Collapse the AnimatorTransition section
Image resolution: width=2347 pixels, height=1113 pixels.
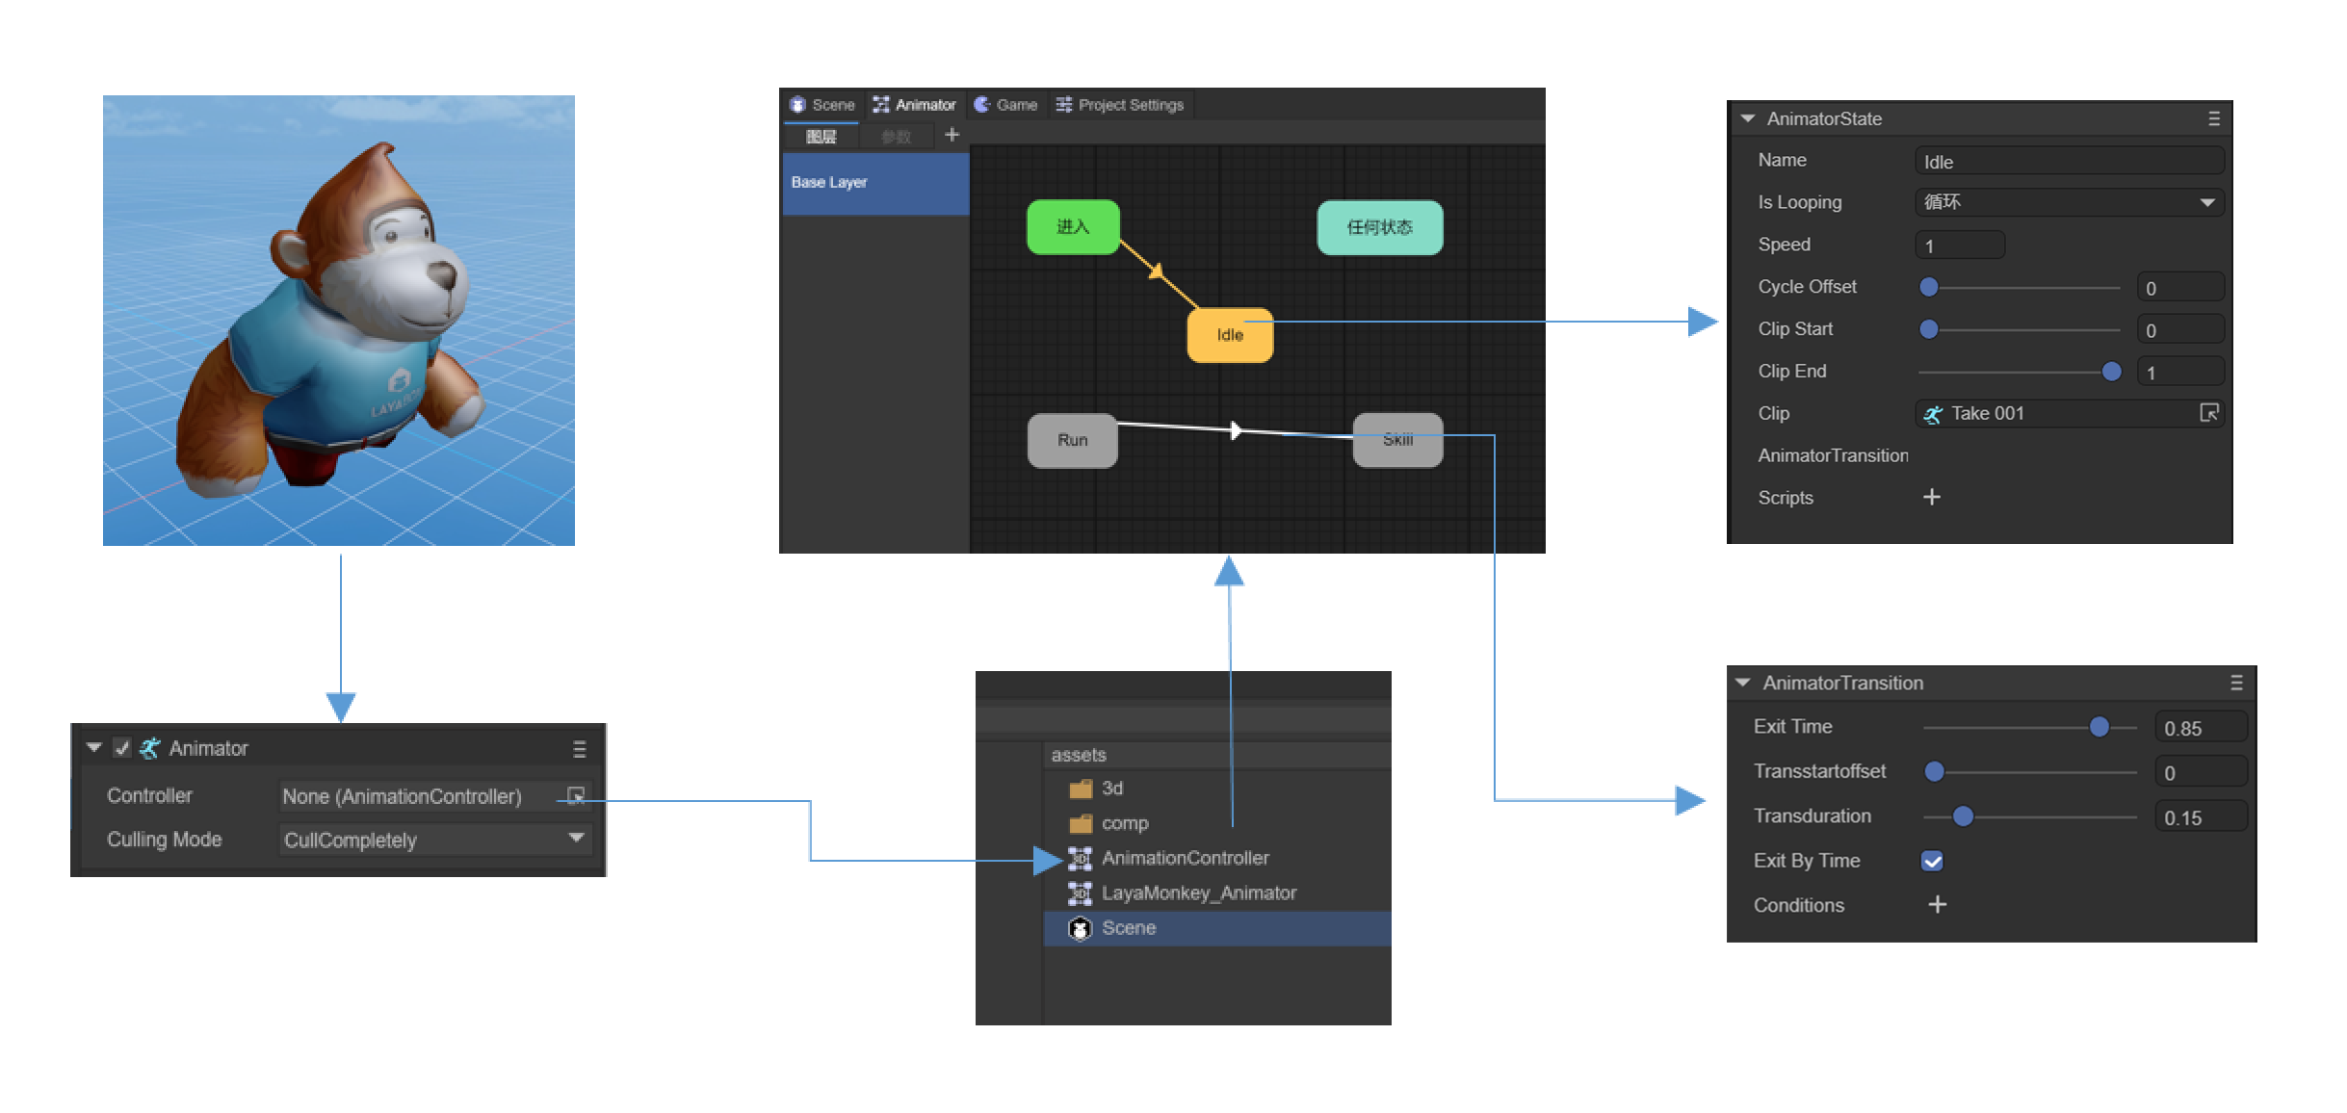click(1742, 683)
